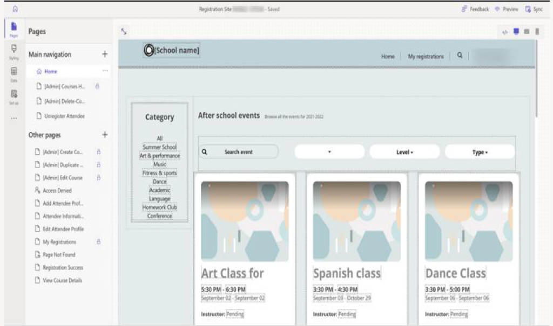Open the Styling workspace
The image size is (553, 326).
[x=14, y=52]
